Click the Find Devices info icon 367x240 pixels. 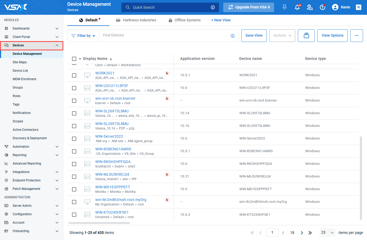pos(232,36)
